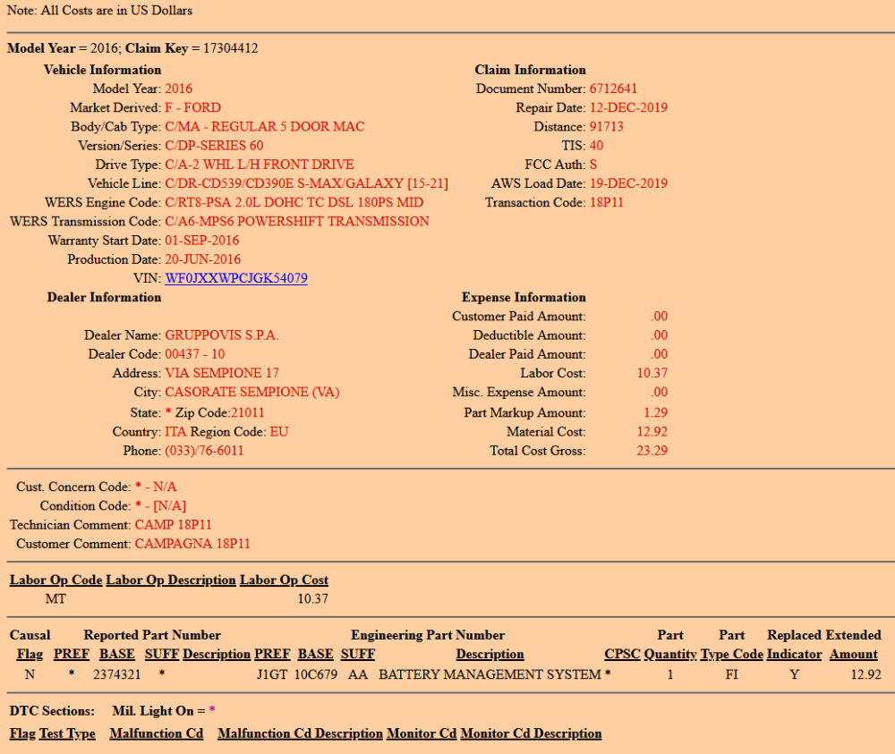Click the Labor Op Code column header
Image resolution: width=895 pixels, height=754 pixels.
click(x=55, y=580)
